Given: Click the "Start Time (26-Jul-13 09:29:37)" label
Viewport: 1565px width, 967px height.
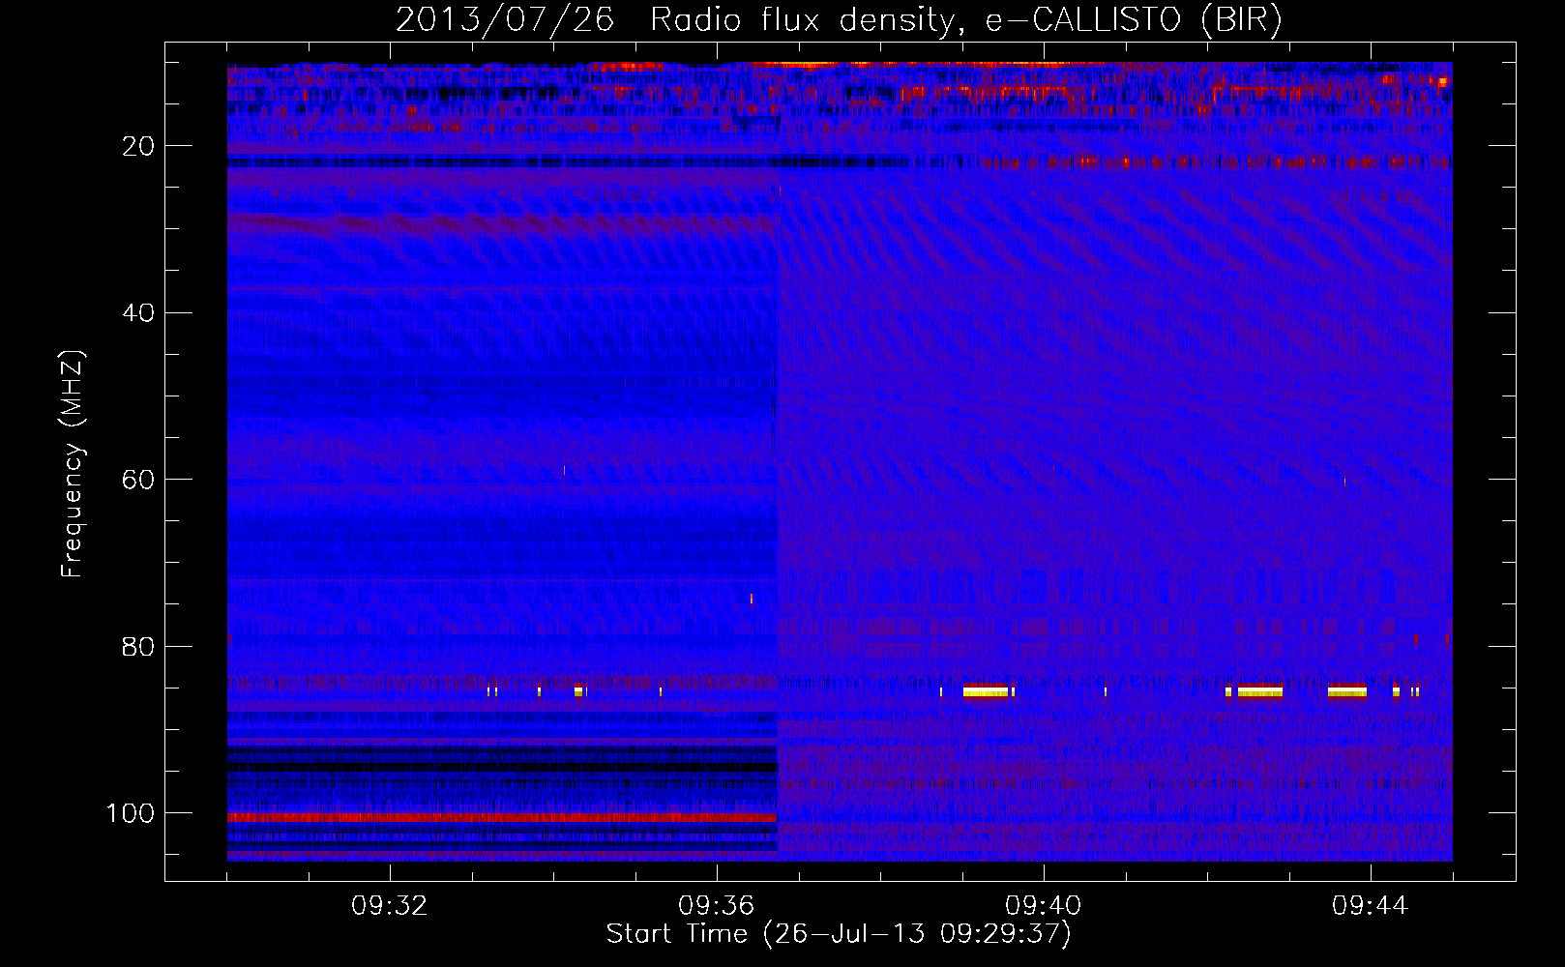Looking at the screenshot, I should (839, 934).
